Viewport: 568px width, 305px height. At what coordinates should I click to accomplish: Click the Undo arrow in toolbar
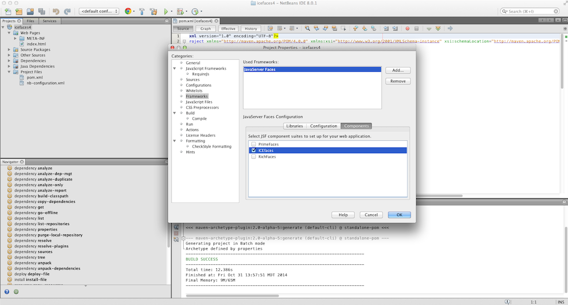point(56,11)
